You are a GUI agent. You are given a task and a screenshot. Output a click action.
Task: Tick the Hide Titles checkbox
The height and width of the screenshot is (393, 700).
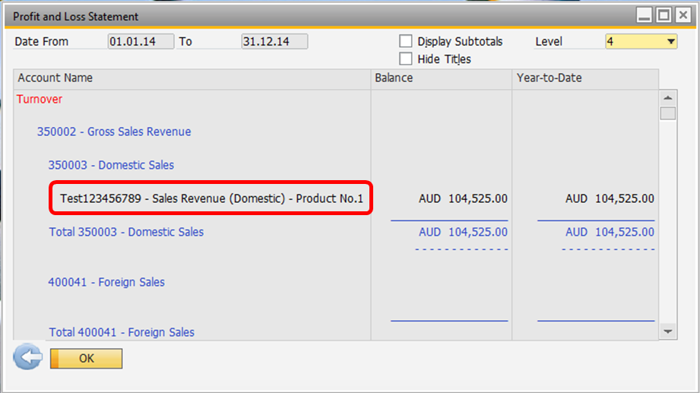tap(405, 59)
